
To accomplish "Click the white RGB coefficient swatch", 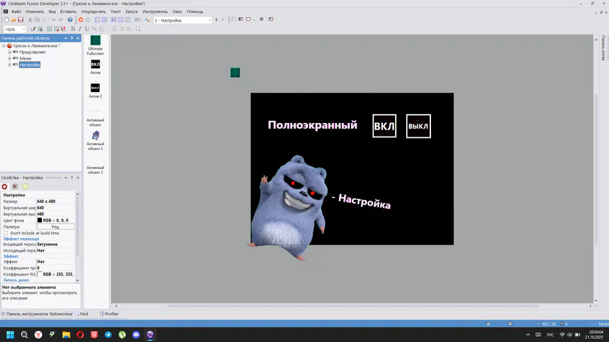I will click(x=40, y=274).
